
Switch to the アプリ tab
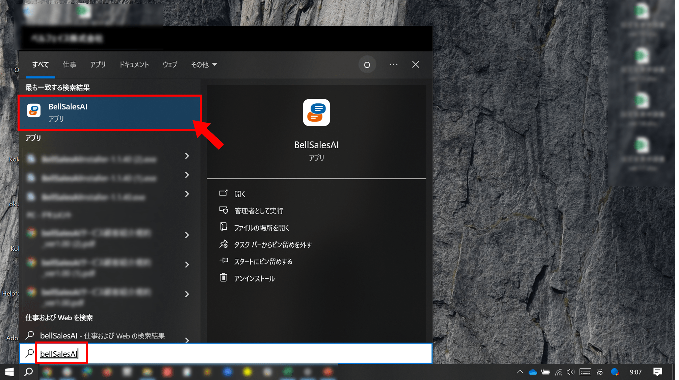click(x=98, y=65)
